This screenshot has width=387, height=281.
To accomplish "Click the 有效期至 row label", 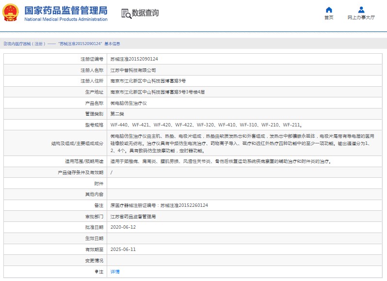I will (94, 249).
